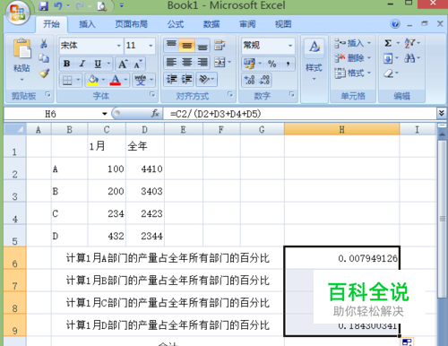Open Sort and Filter icon
Viewport: 448px width, 346px height.
[x=409, y=43]
